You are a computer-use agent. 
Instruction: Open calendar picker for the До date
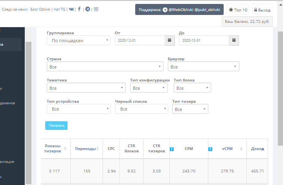tap(234, 40)
